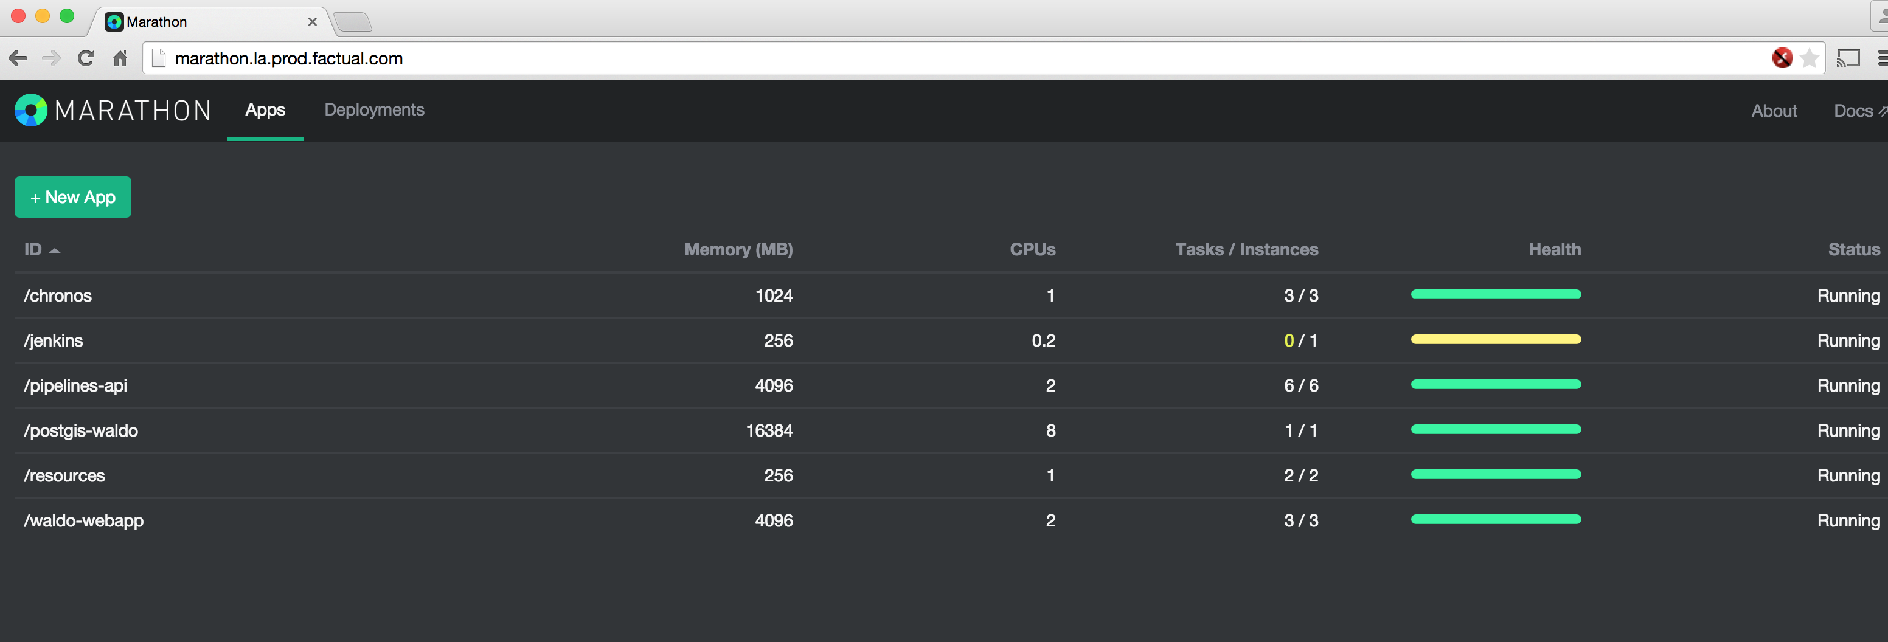Click the red blocked extension icon
1888x642 pixels.
1782,58
